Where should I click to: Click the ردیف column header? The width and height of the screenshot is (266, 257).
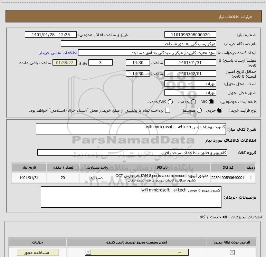[x=251, y=168]
